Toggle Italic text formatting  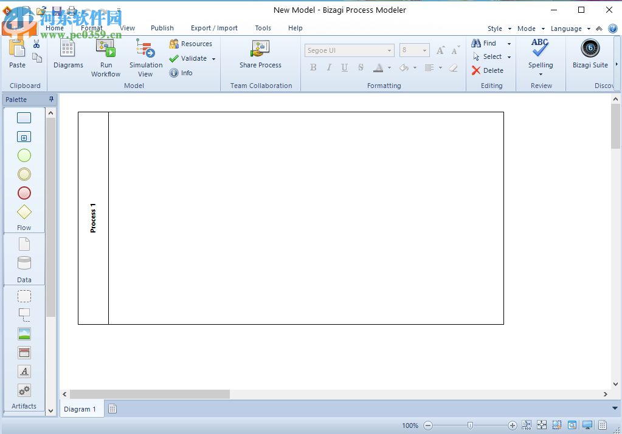click(x=329, y=67)
